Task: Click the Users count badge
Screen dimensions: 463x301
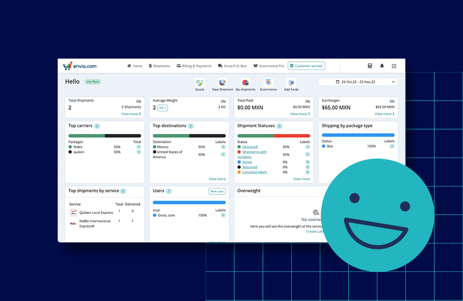Action: pyautogui.click(x=169, y=191)
